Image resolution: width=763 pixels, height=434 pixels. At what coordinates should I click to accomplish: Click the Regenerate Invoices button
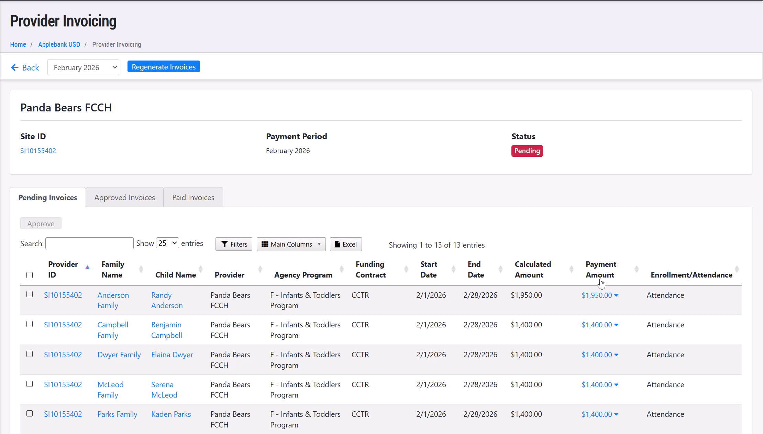(x=164, y=67)
